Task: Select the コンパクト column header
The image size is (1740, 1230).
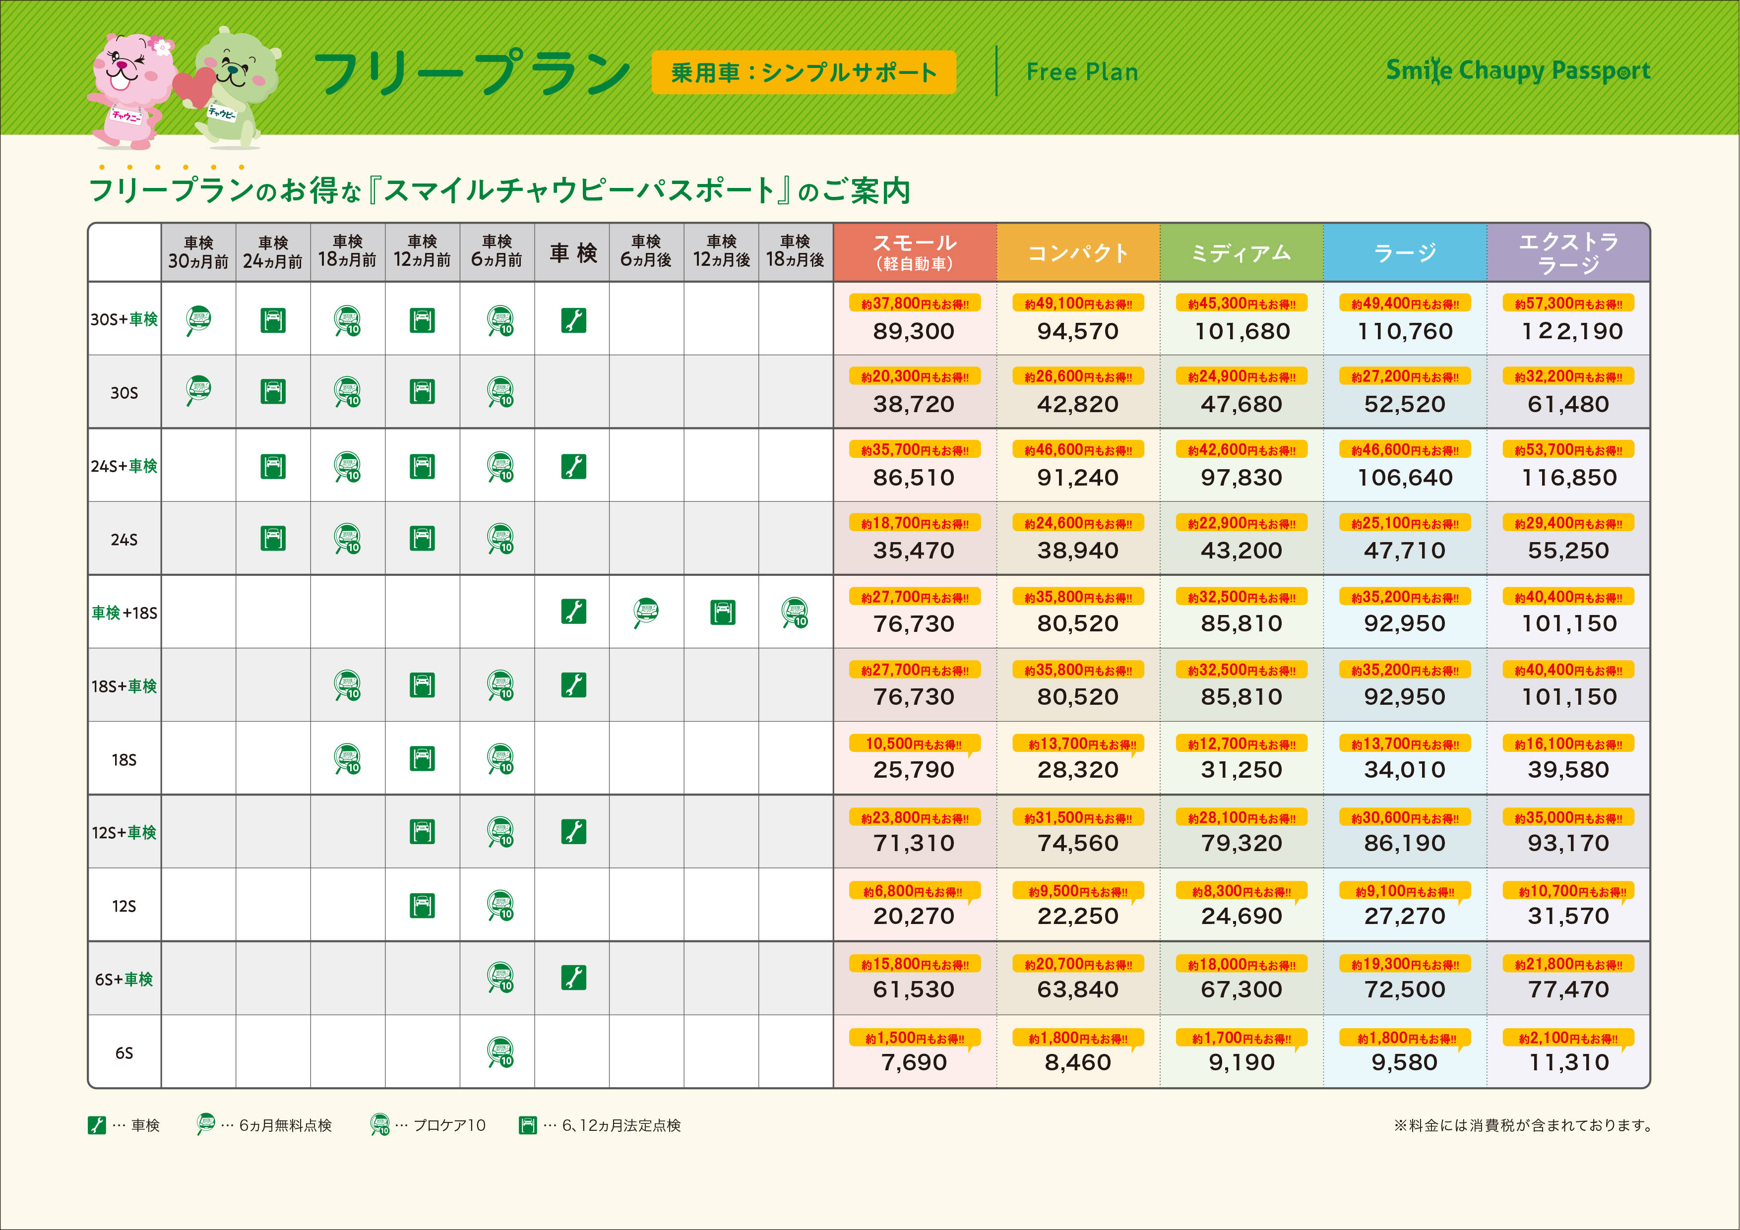Action: point(1078,252)
